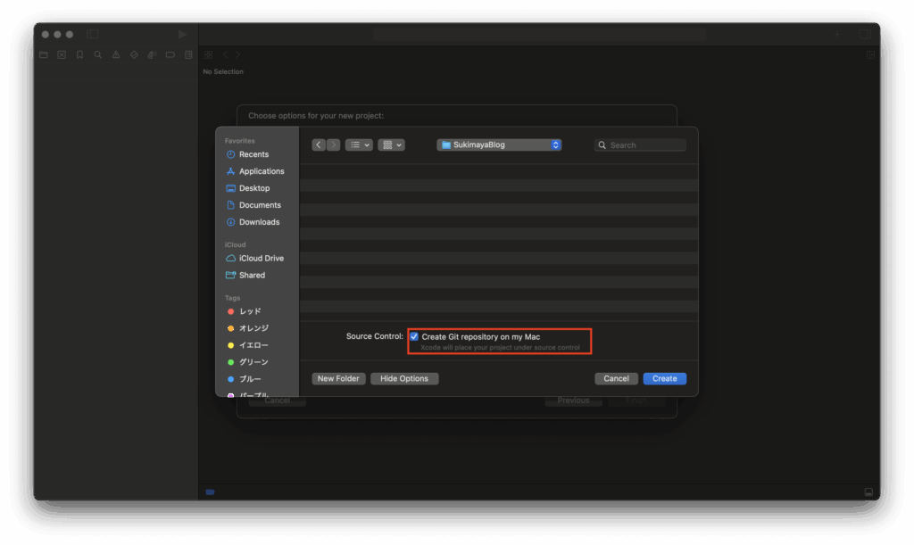Screen dimensions: 914x545
Task: Click add editor split icon
Action: pyautogui.click(x=871, y=54)
